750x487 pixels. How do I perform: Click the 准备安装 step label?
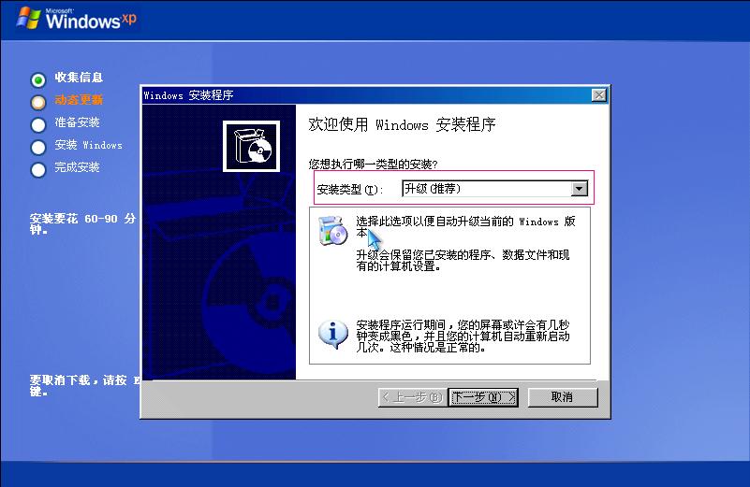(77, 122)
